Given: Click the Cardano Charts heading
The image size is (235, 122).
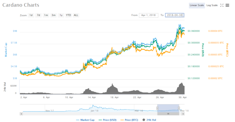Looking at the screenshot, I should click(x=21, y=5).
